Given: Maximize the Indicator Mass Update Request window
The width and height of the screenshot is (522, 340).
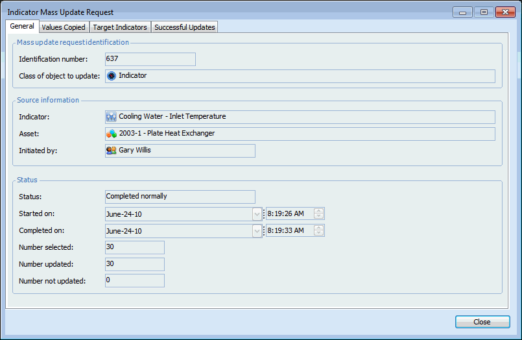Looking at the screenshot, I should pos(484,12).
